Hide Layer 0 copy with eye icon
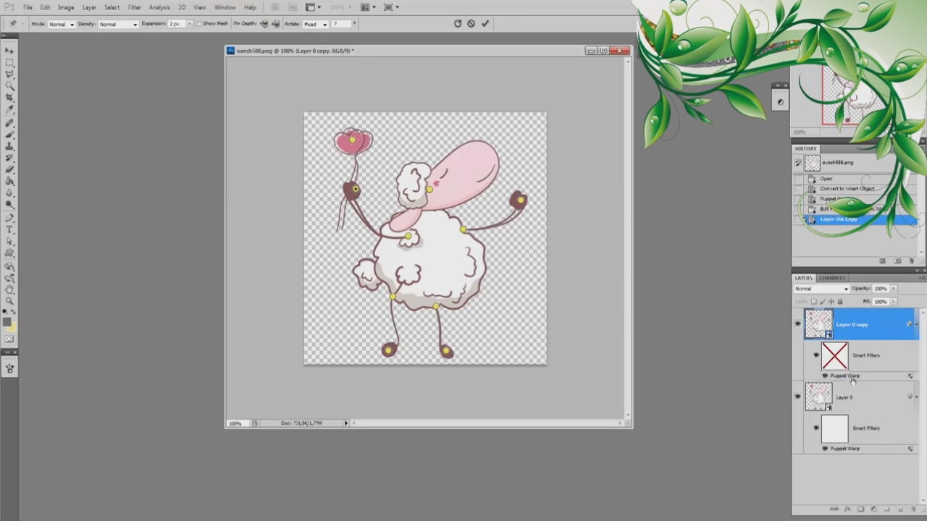Screen dimensions: 927x521 pyautogui.click(x=797, y=324)
